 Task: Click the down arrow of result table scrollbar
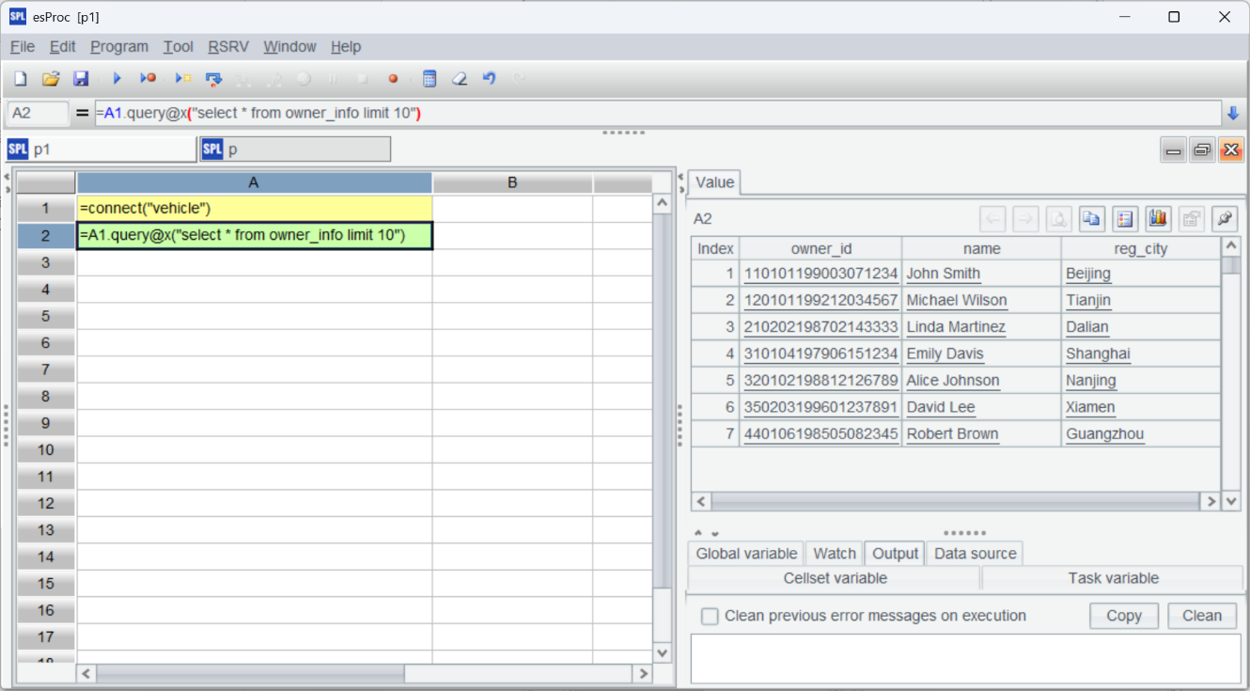1231,502
